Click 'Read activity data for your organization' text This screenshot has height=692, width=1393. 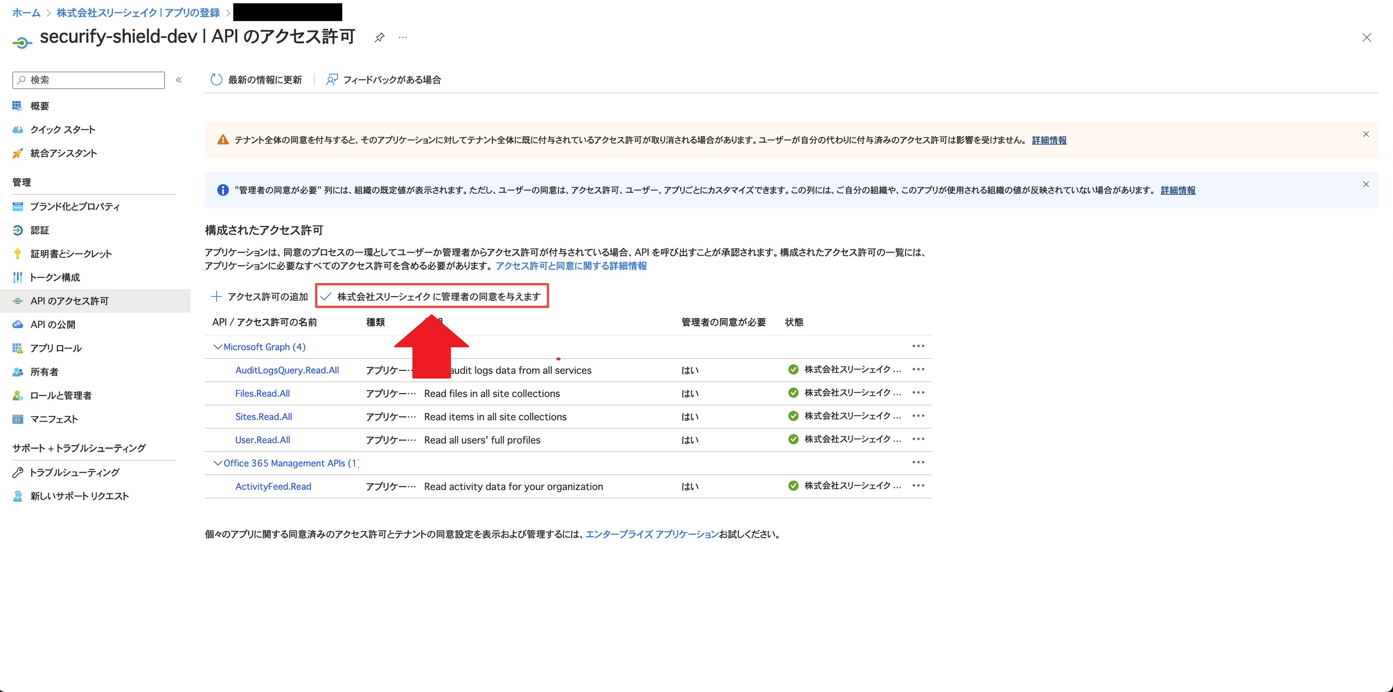tap(514, 486)
